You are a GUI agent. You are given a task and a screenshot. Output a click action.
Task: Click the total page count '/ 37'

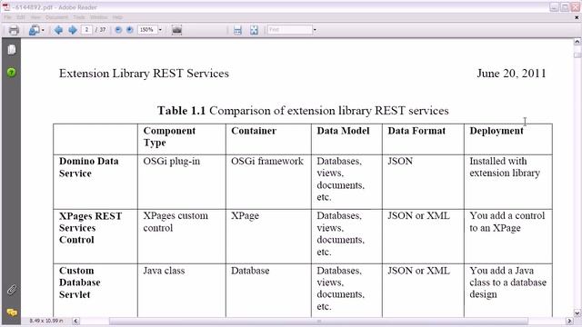[101, 30]
